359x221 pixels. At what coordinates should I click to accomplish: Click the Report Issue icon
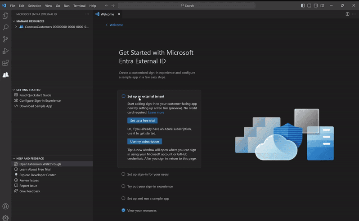click(x=16, y=186)
